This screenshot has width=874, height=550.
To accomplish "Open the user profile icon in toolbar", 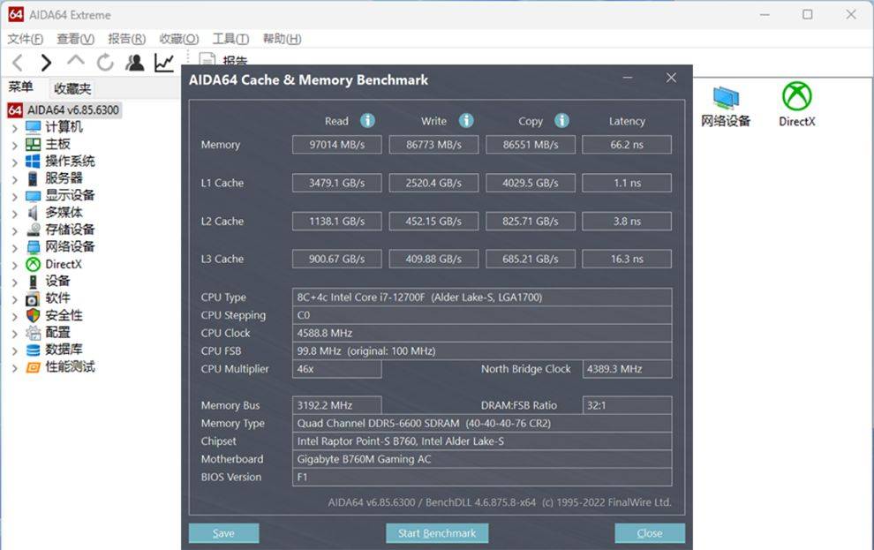I will [x=134, y=63].
